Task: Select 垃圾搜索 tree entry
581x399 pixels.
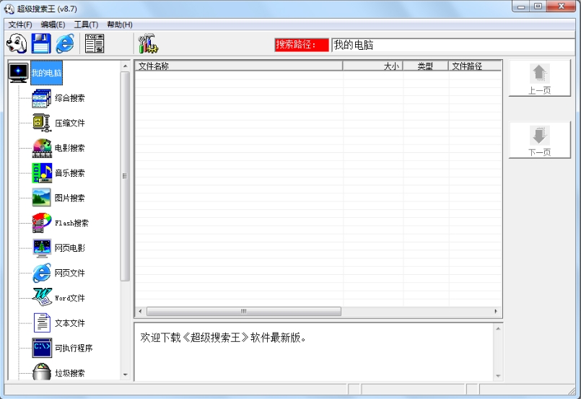Action: point(70,373)
